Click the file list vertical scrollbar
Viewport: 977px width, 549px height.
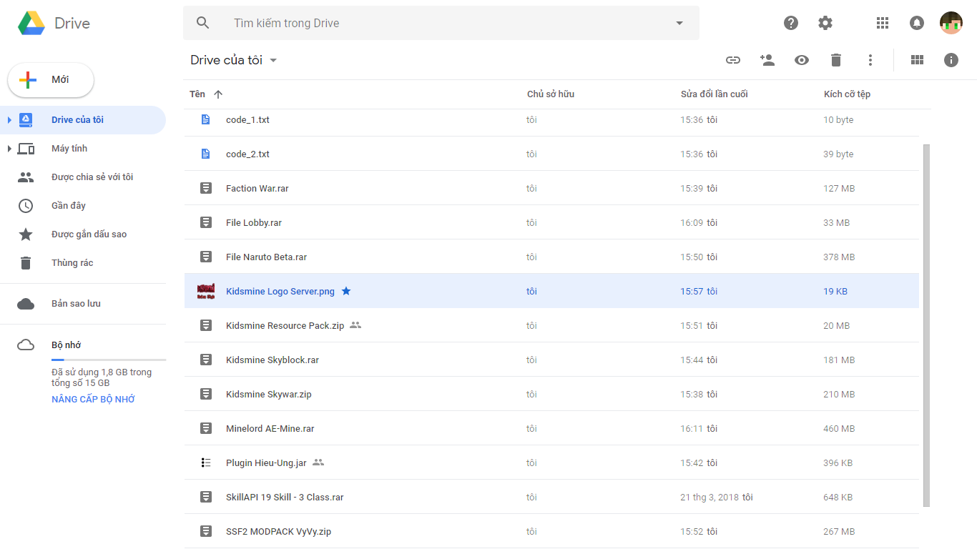927,325
